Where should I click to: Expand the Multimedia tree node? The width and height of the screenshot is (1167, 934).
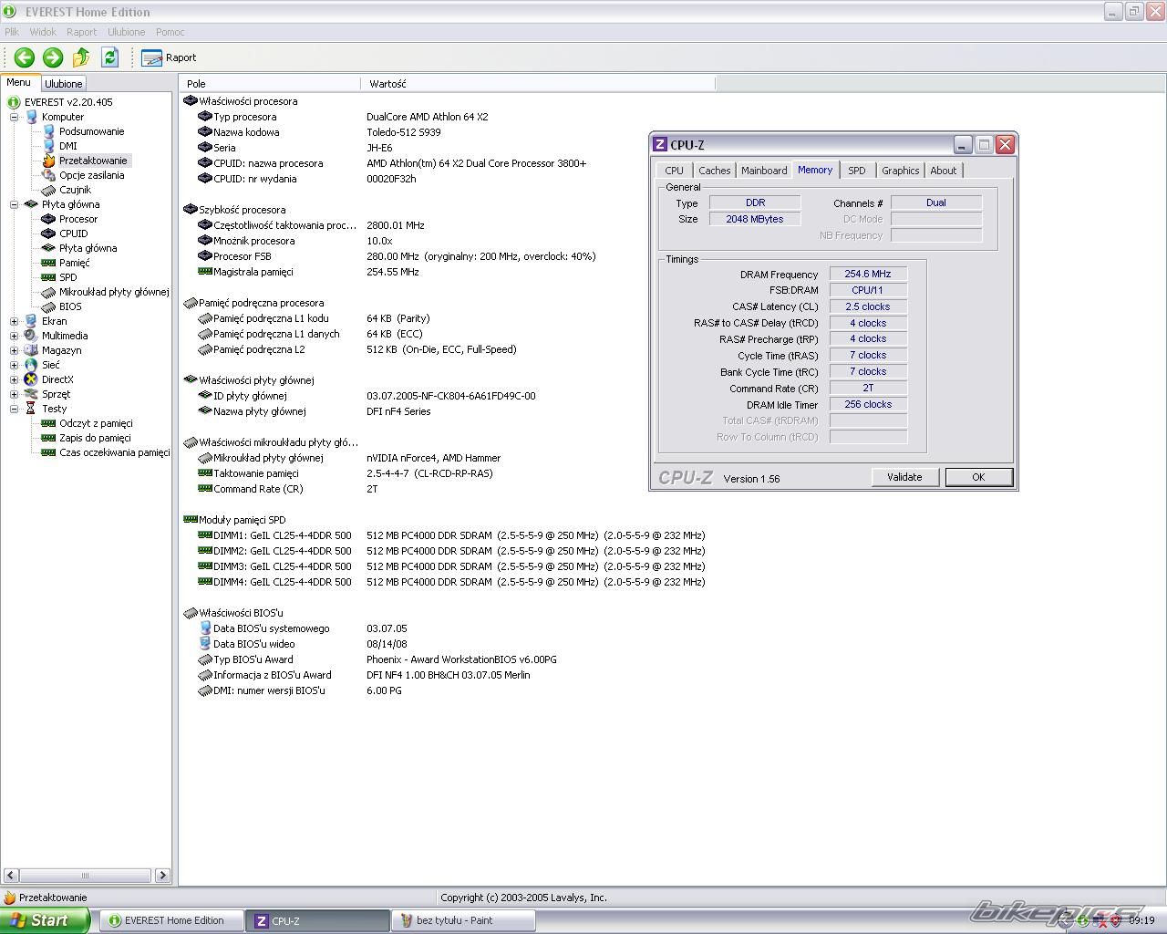[14, 336]
